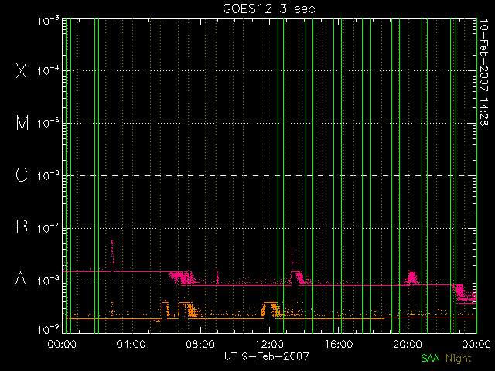This screenshot has width=495, height=371.
Task: Click the B flare class label
Action: (22, 226)
